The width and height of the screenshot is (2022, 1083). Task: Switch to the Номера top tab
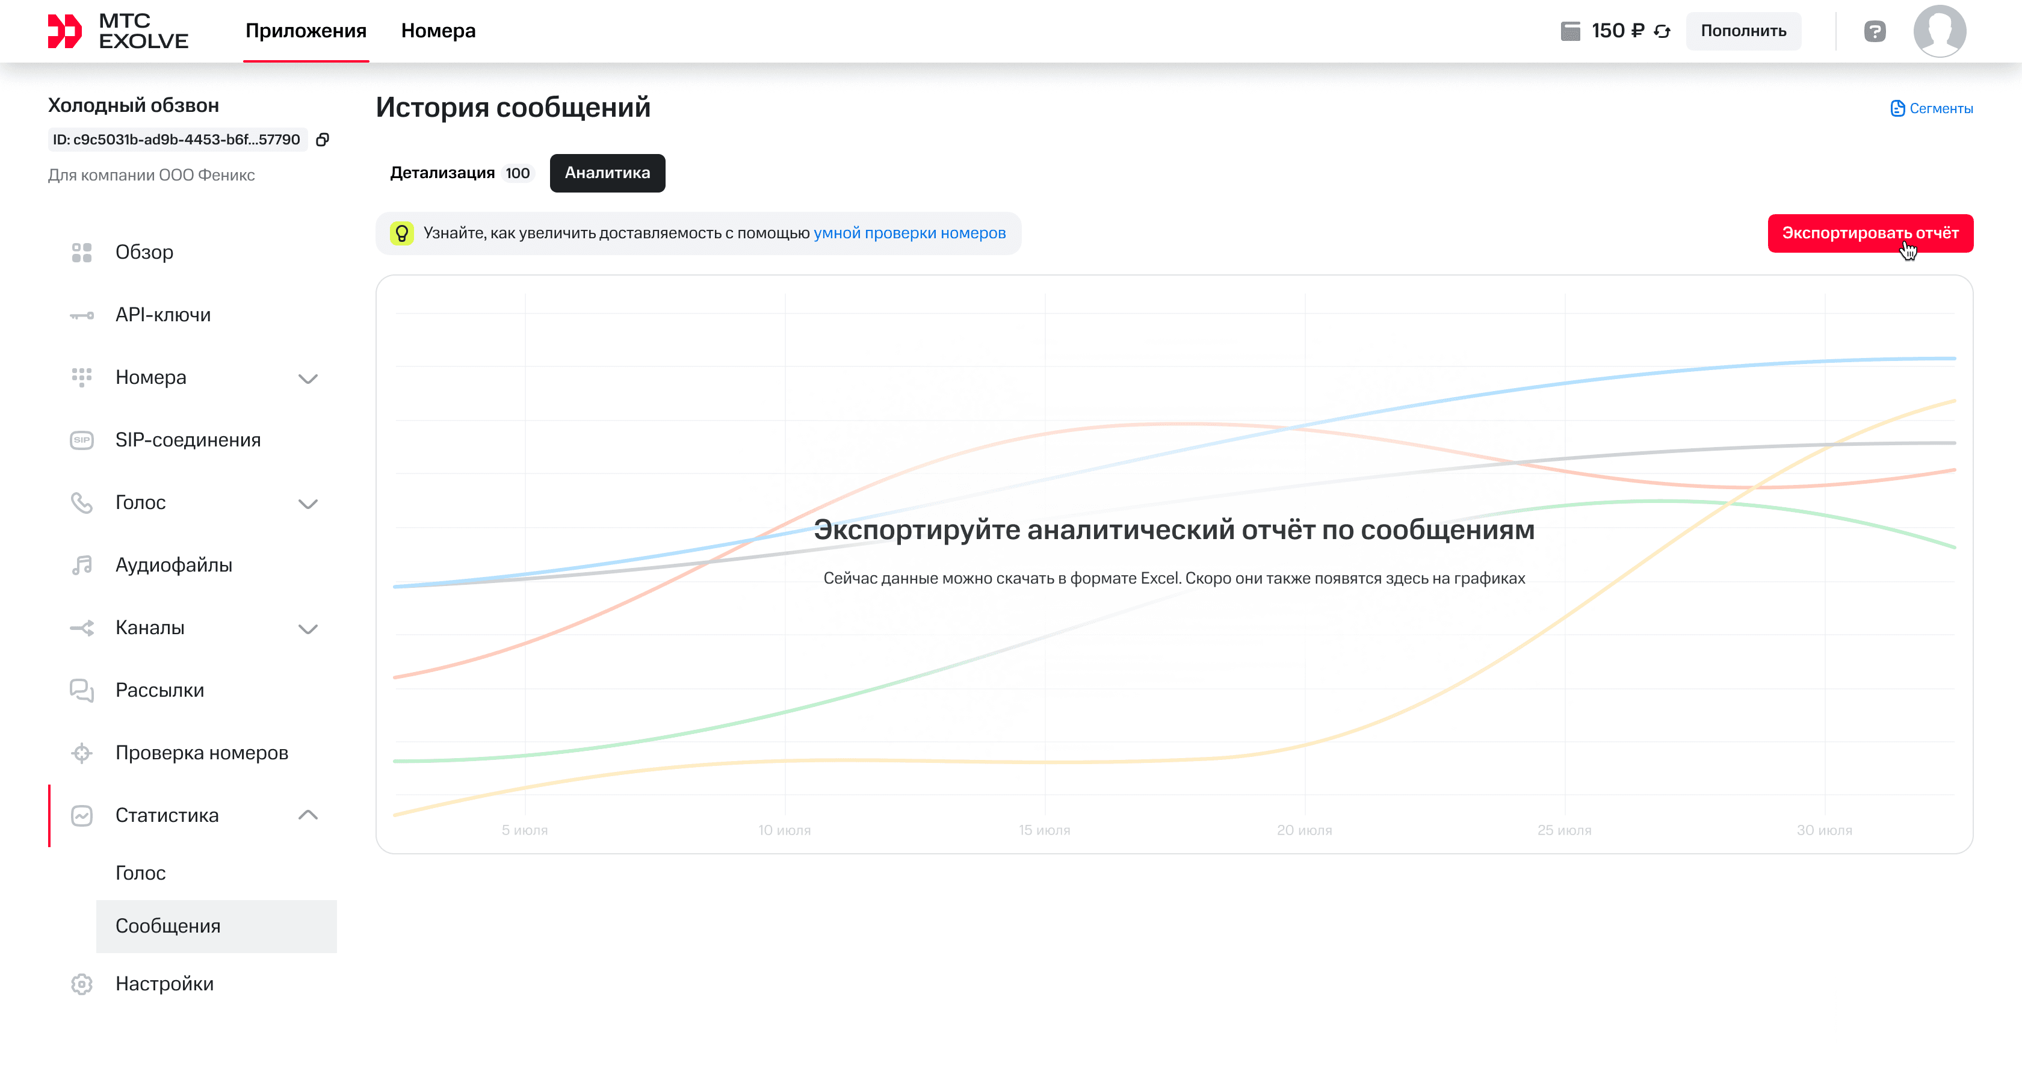[438, 31]
